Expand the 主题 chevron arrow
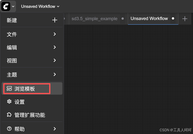The width and height of the screenshot is (193, 134). [x=55, y=74]
